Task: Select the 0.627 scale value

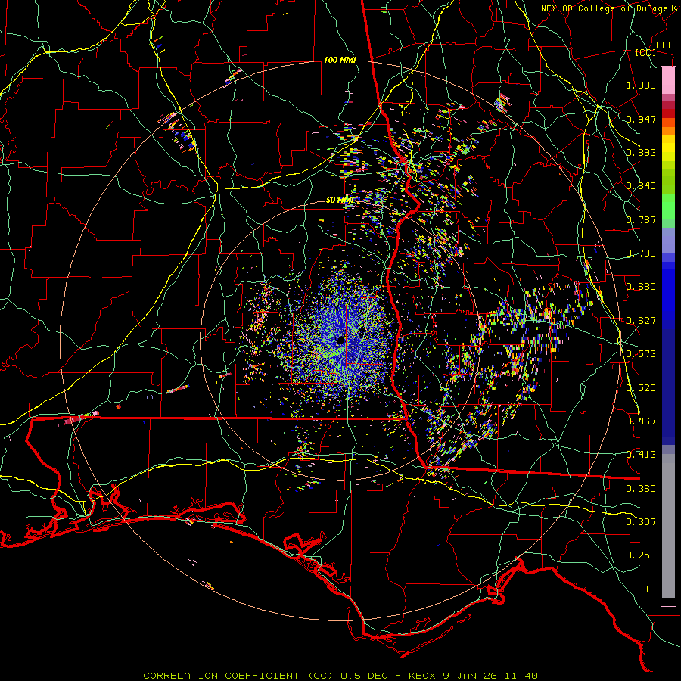Action: [x=641, y=321]
